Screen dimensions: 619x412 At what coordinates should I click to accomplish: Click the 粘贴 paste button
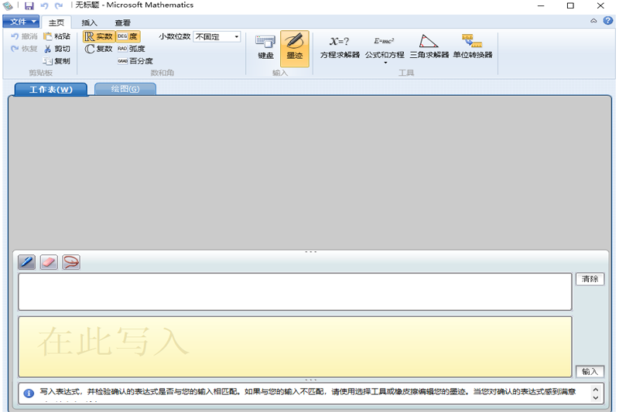pyautogui.click(x=56, y=36)
